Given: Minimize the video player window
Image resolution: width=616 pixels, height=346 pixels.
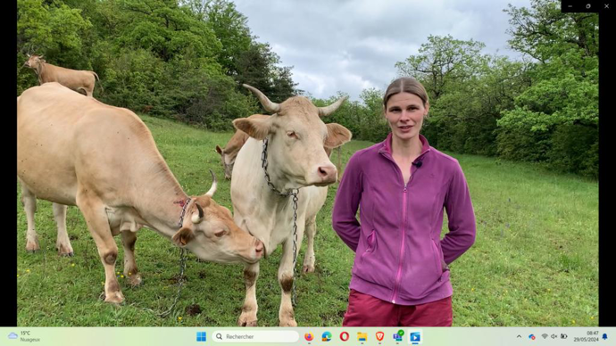Looking at the screenshot, I should pyautogui.click(x=570, y=6).
